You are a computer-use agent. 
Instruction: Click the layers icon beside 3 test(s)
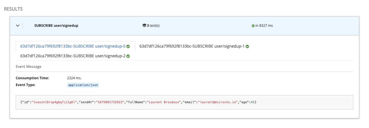pyautogui.click(x=144, y=26)
